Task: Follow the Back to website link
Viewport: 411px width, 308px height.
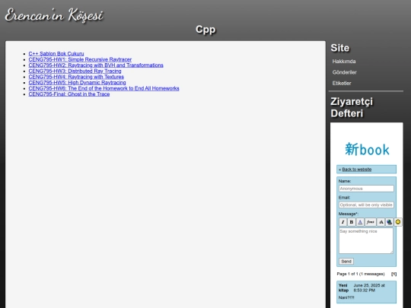Action: click(x=356, y=170)
